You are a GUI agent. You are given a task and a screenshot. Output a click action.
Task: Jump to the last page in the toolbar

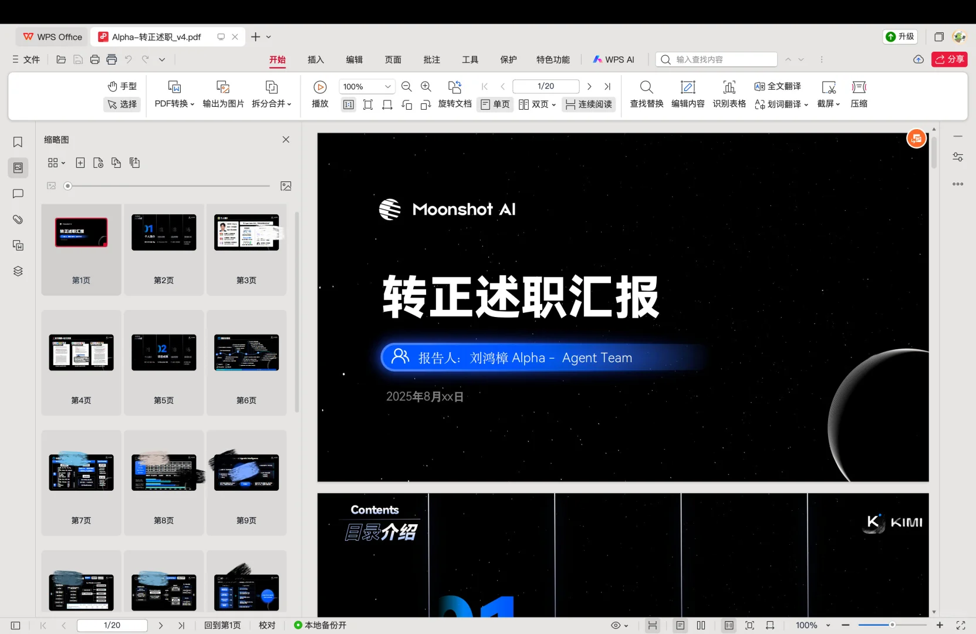tap(607, 86)
